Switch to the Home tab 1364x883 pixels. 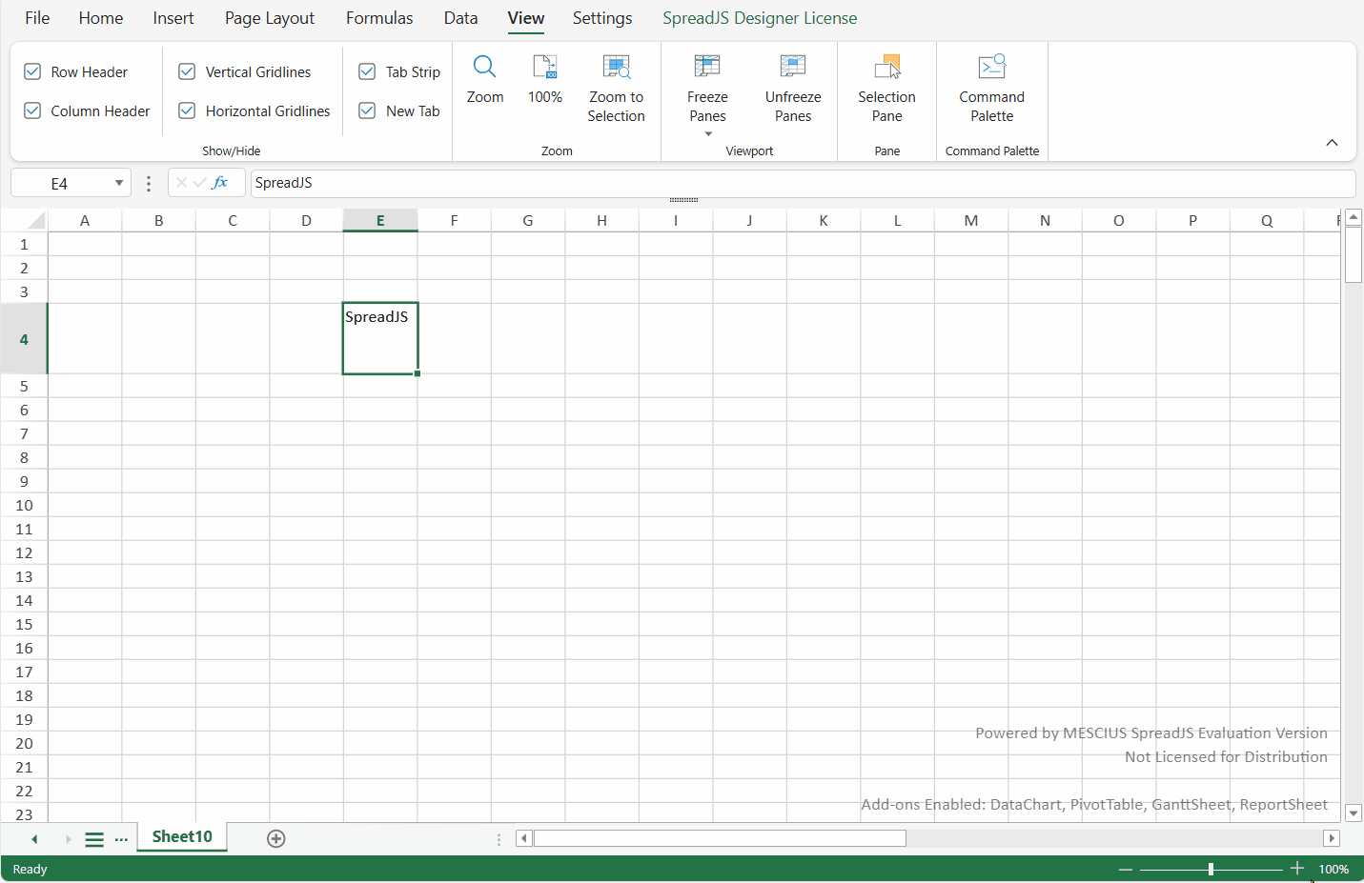[x=101, y=18]
